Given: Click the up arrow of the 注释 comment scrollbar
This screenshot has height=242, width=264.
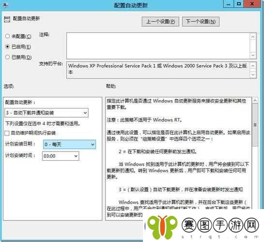Looking at the screenshot, I should [x=253, y=36].
